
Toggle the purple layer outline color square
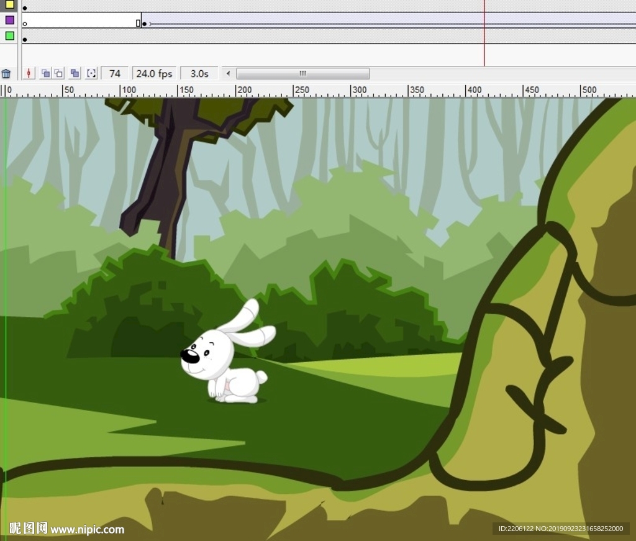(10, 20)
